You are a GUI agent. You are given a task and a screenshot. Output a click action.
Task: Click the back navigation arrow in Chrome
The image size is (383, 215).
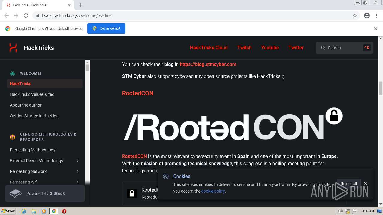coord(7,16)
